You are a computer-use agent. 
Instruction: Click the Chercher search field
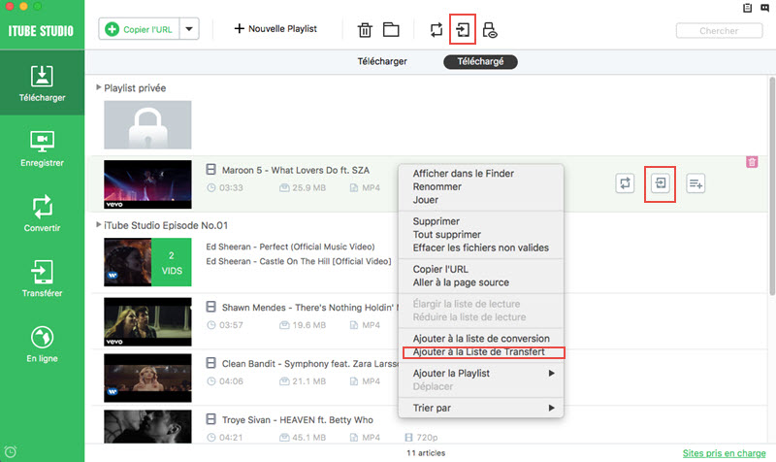tap(719, 31)
